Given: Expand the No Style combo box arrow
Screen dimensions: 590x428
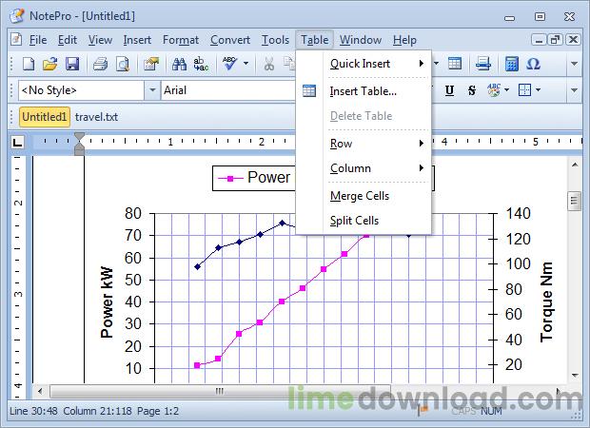Looking at the screenshot, I should [152, 90].
